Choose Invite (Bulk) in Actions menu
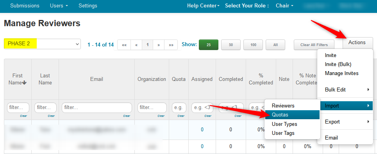Viewport: 377px width, 154px height. tap(338, 64)
